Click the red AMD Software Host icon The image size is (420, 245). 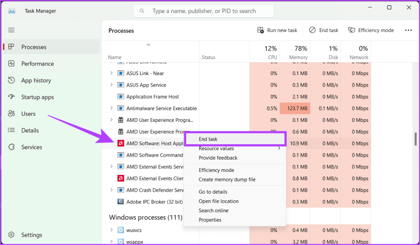coord(121,144)
